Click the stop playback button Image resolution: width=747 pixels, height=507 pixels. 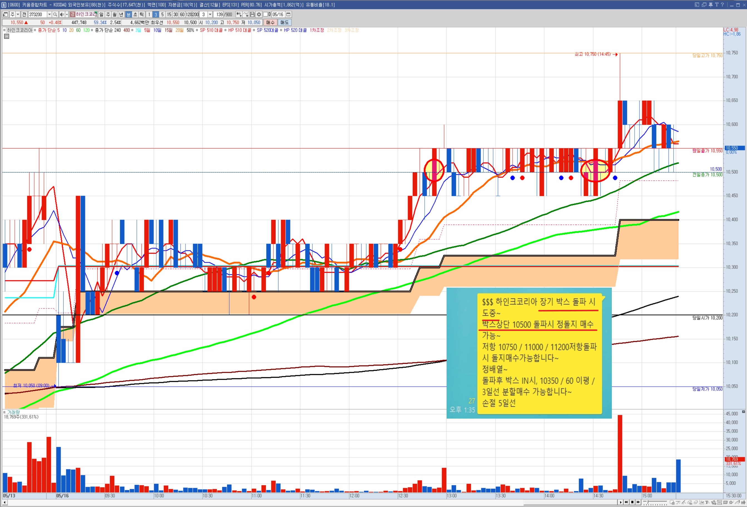point(632,502)
